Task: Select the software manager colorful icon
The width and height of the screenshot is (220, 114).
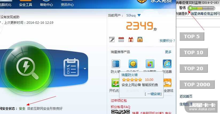Action: (150, 64)
